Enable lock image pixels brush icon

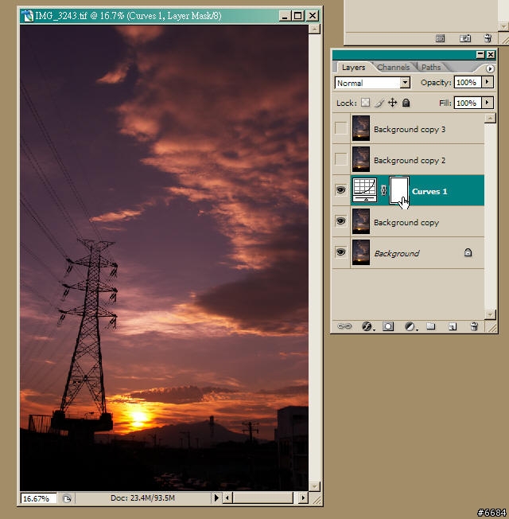pos(379,103)
